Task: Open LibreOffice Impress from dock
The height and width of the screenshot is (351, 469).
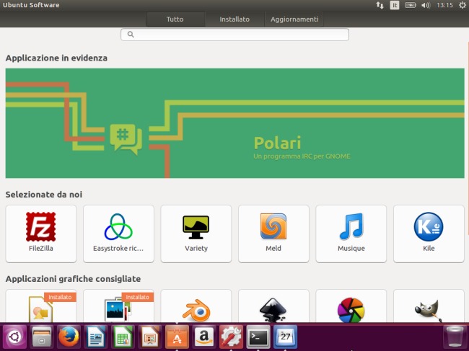Action: click(x=150, y=337)
